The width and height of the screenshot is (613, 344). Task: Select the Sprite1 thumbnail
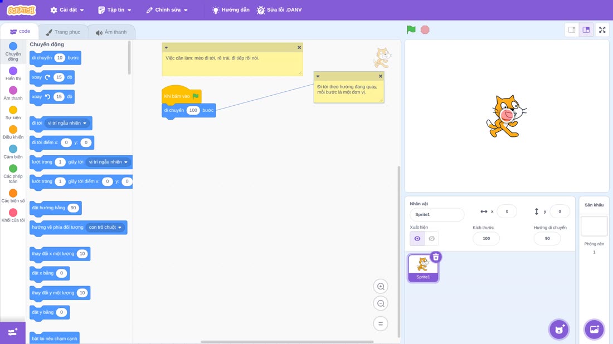tap(423, 268)
